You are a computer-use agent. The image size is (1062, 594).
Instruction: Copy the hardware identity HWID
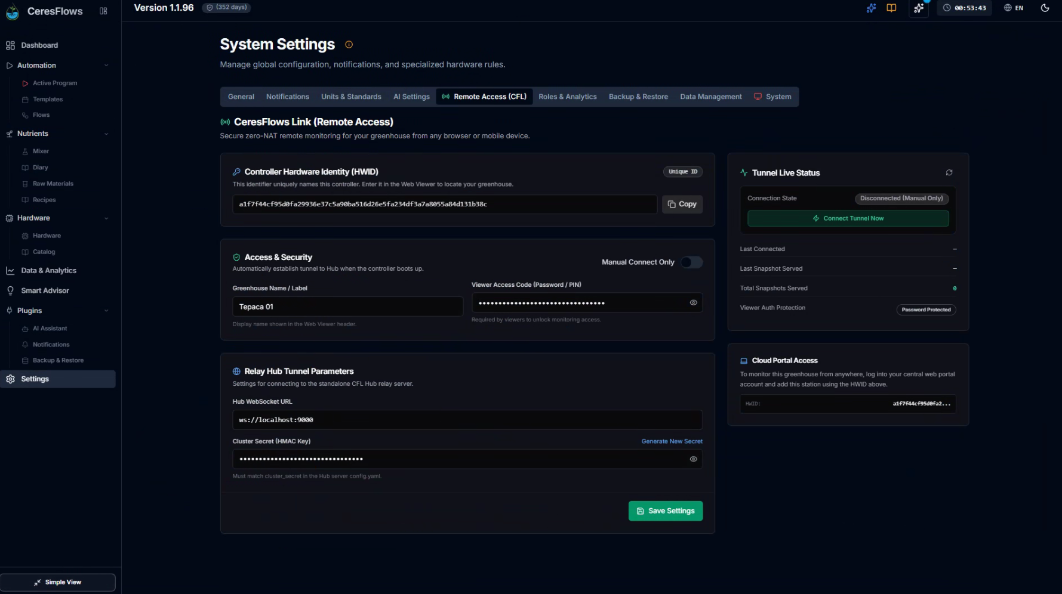(682, 204)
